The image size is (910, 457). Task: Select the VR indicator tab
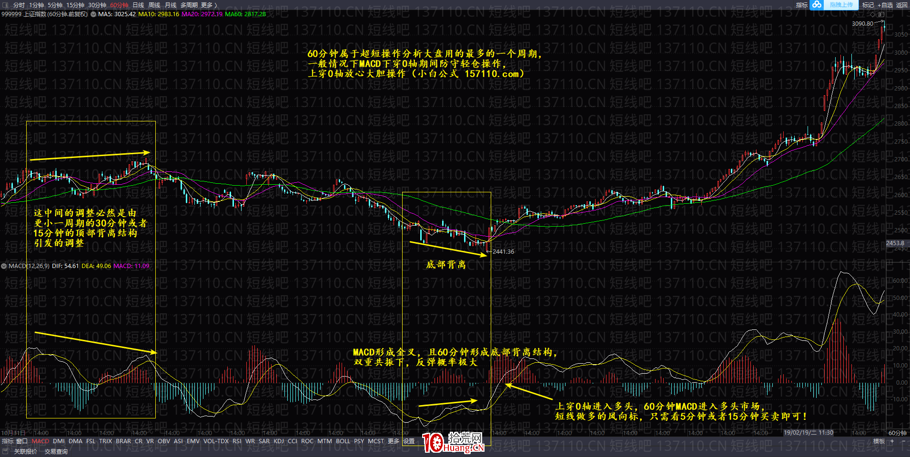click(150, 441)
